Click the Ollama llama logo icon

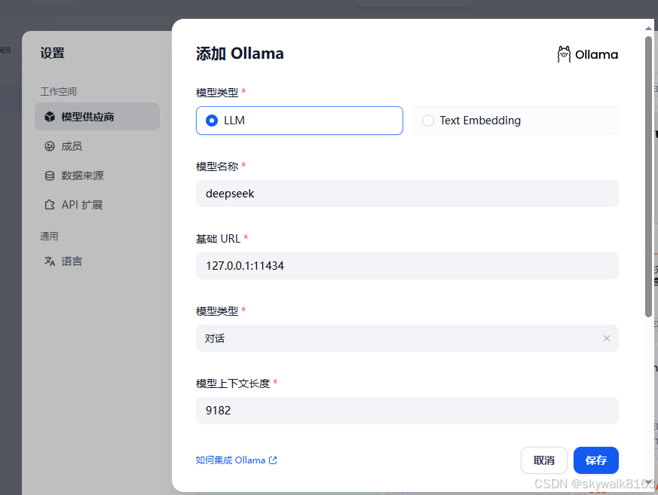(x=564, y=54)
